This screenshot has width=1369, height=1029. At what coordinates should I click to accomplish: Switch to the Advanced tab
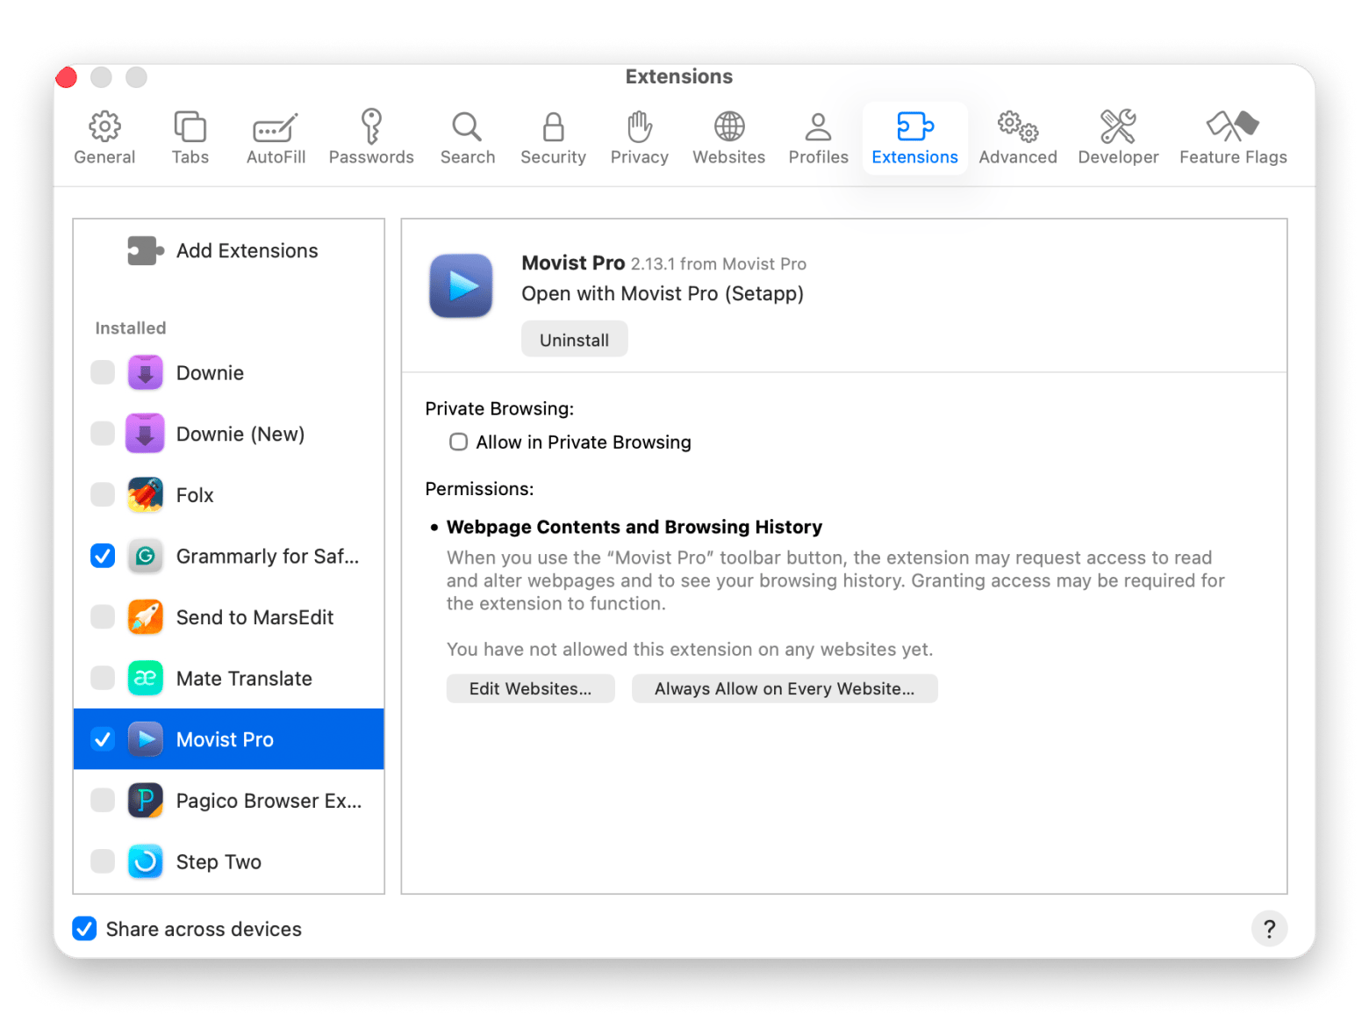click(1017, 138)
